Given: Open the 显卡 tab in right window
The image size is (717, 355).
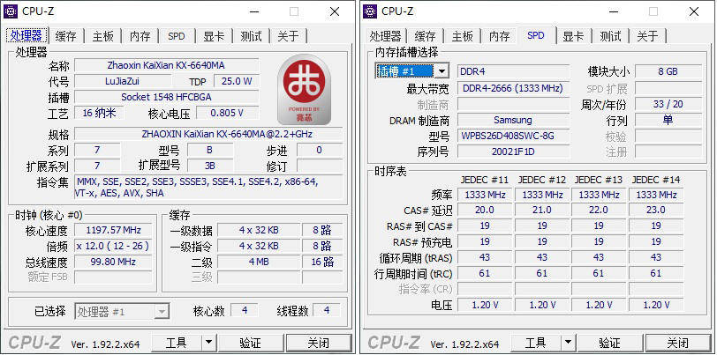Looking at the screenshot, I should tap(573, 36).
